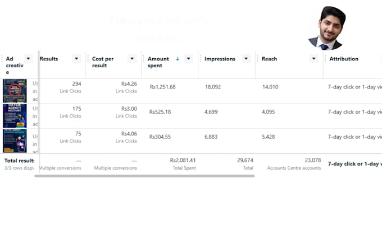382x229 pixels.
Task: Select the Rs304.55 amount spent cell
Action: (x=160, y=137)
